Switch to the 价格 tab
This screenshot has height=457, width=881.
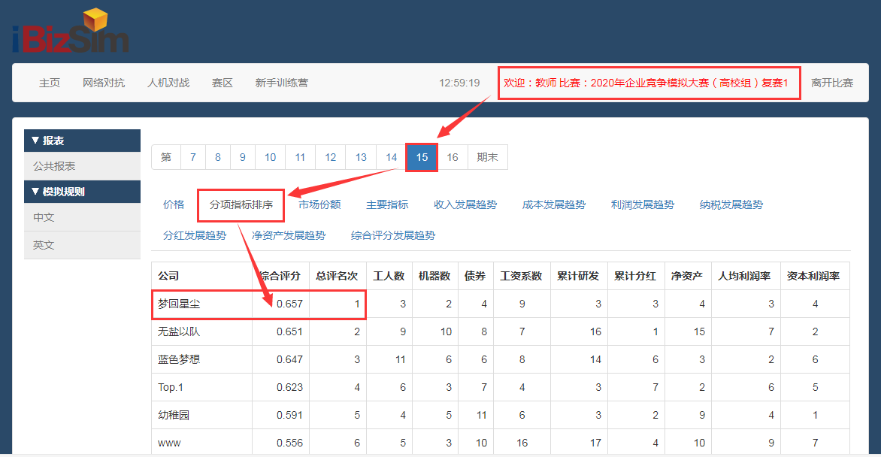coord(174,204)
